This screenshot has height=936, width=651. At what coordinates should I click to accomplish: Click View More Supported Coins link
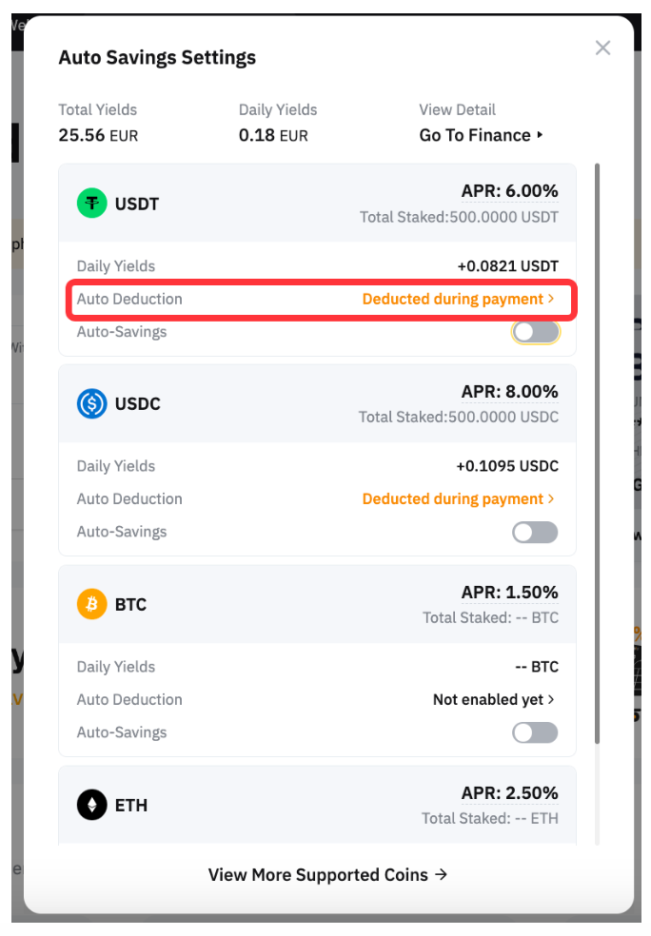point(327,874)
